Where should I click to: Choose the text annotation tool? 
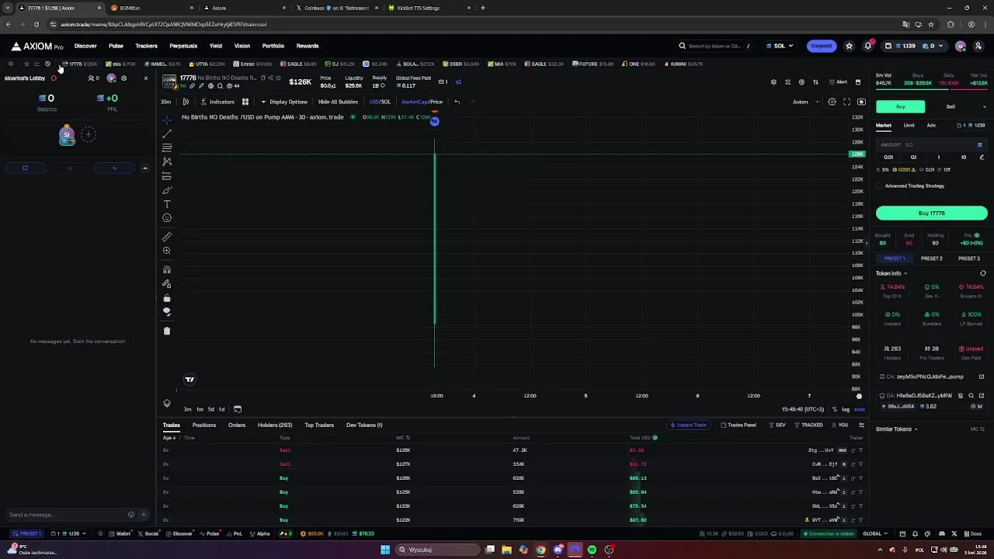click(x=166, y=204)
